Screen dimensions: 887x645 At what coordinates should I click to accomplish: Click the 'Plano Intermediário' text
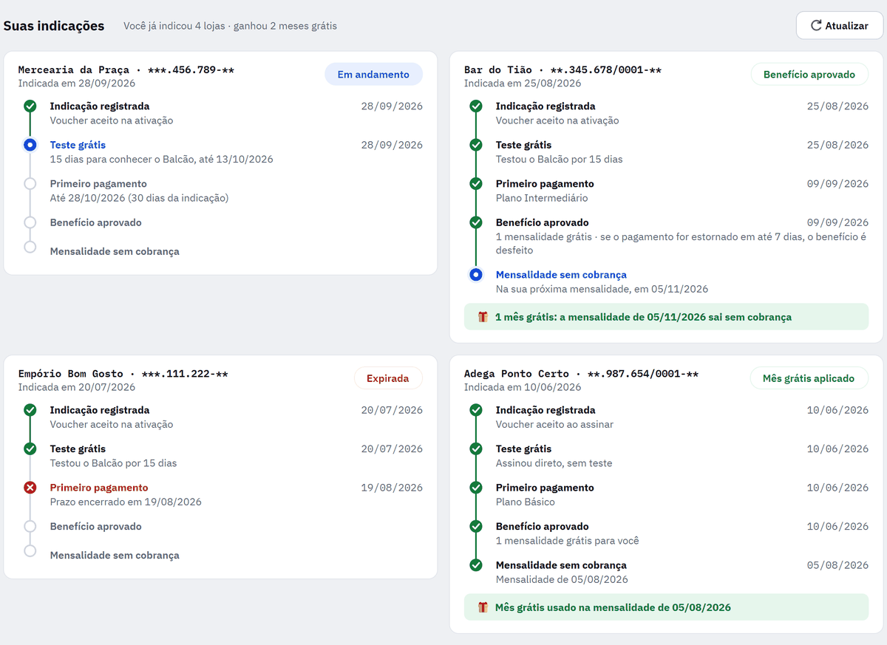point(542,198)
